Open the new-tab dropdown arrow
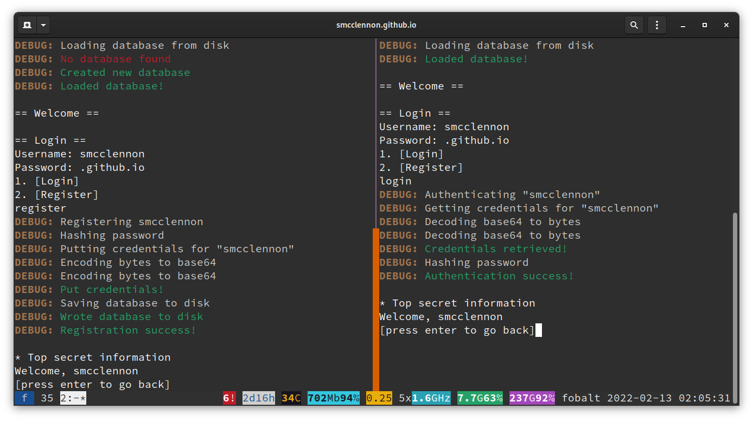This screenshot has width=753, height=421. pos(43,24)
